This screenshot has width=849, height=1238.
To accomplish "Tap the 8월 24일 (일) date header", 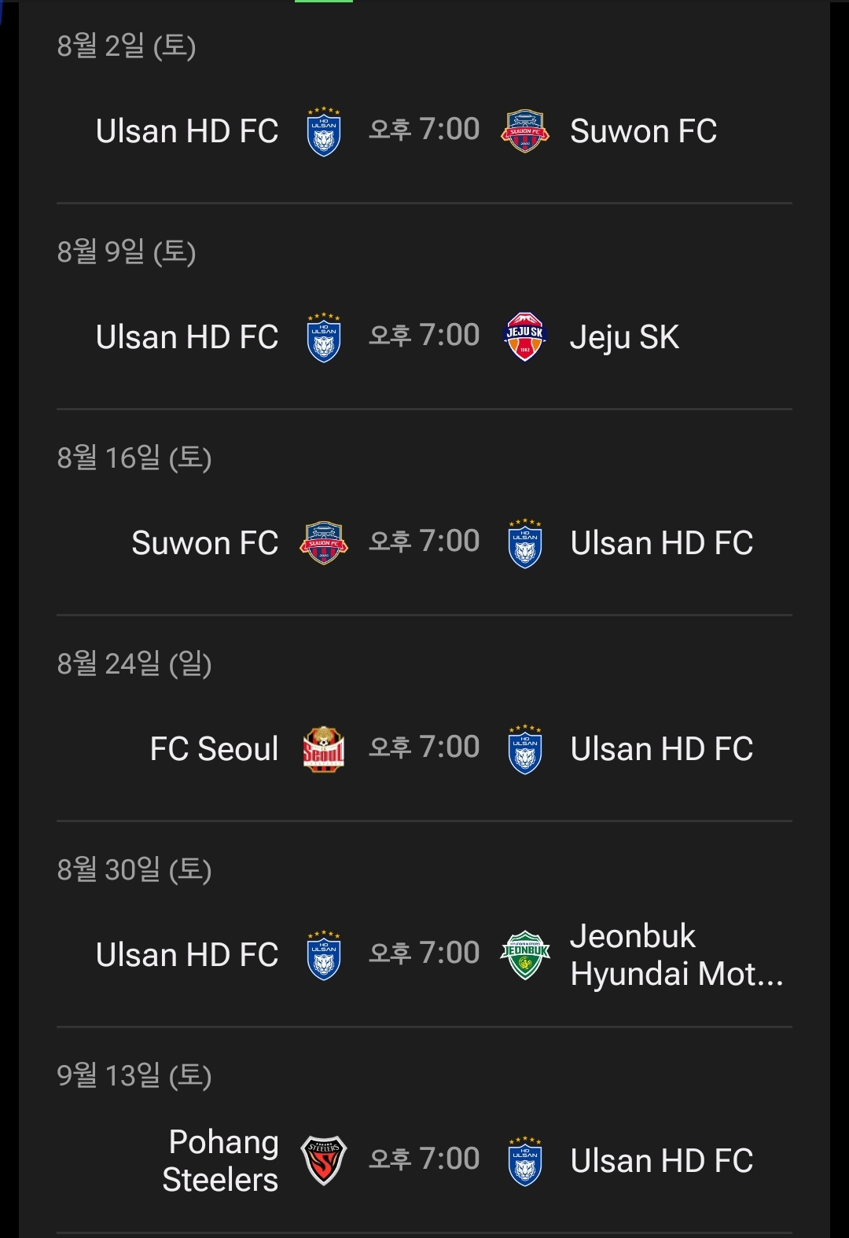I will click(134, 663).
